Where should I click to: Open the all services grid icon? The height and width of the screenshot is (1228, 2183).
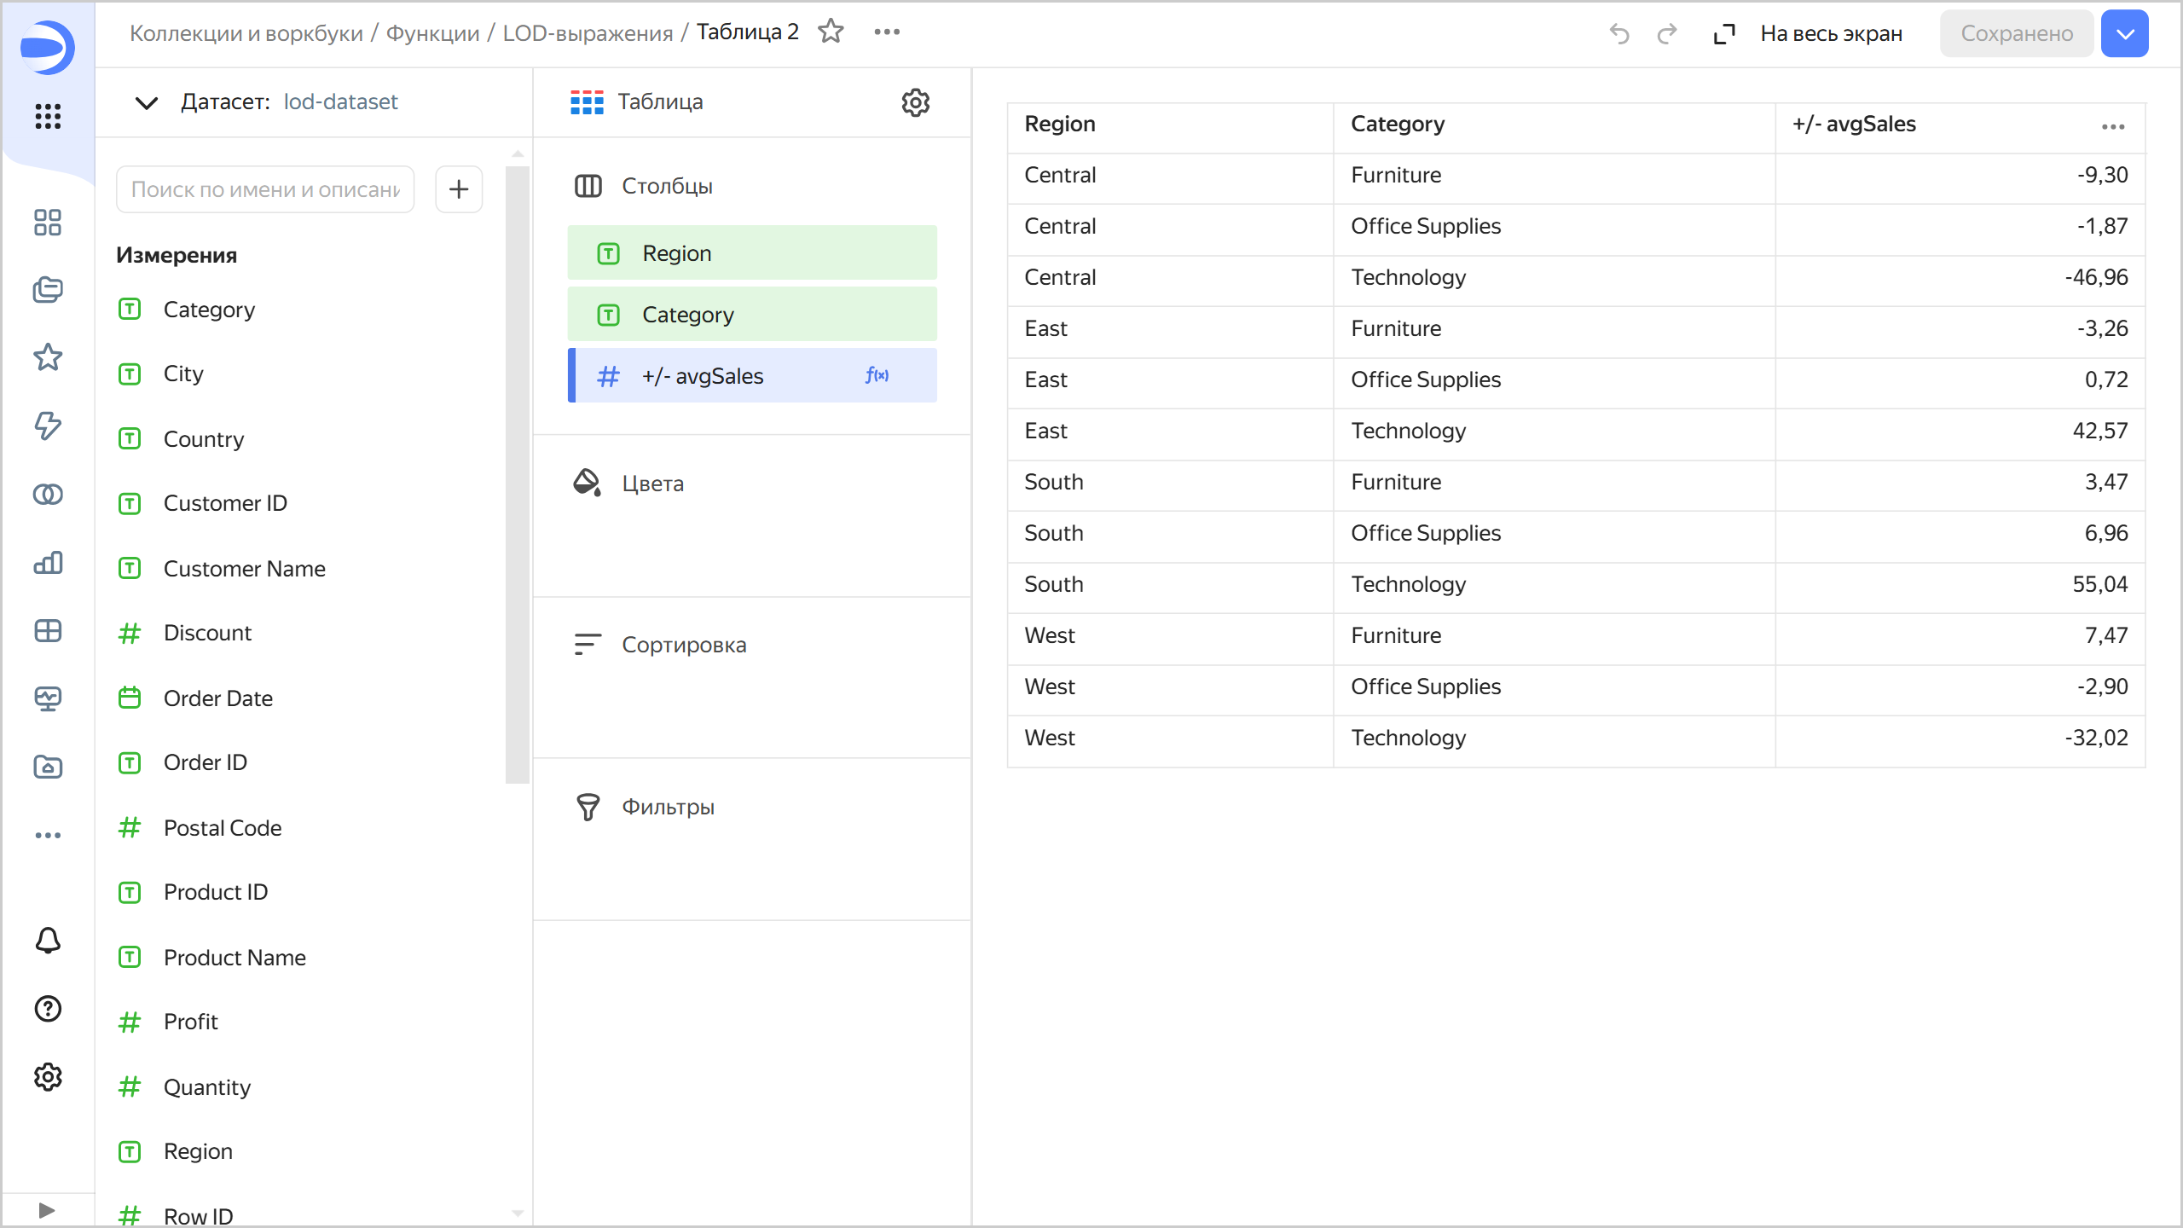(48, 116)
